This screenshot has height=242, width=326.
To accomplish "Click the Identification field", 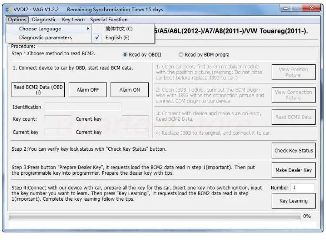I will (83, 107).
